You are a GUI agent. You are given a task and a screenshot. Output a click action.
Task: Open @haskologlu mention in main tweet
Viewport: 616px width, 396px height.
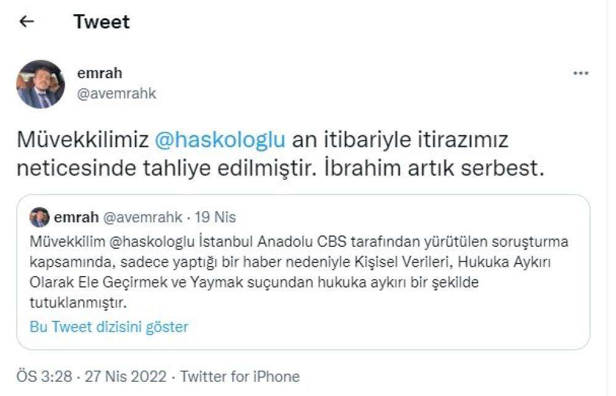[x=220, y=139]
